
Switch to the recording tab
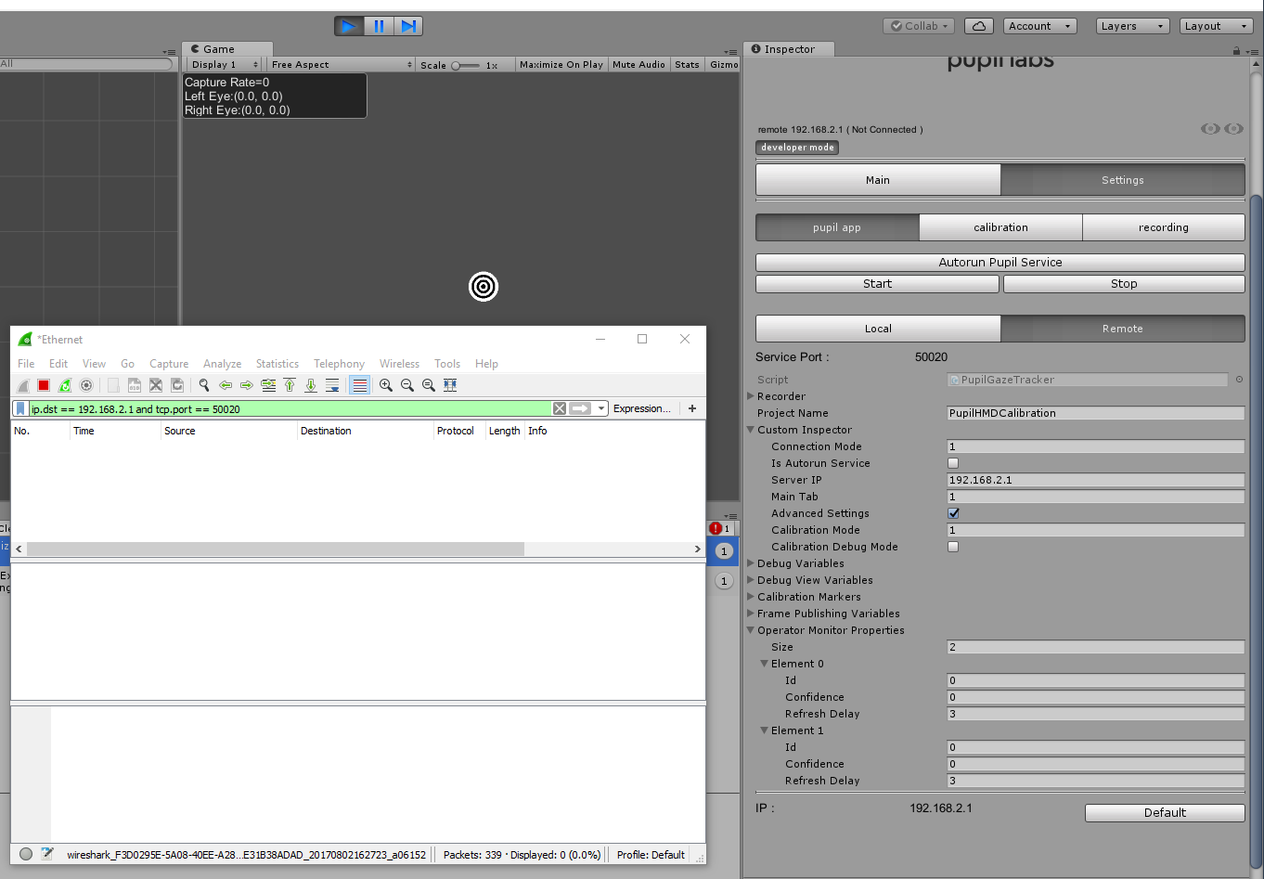pyautogui.click(x=1164, y=227)
